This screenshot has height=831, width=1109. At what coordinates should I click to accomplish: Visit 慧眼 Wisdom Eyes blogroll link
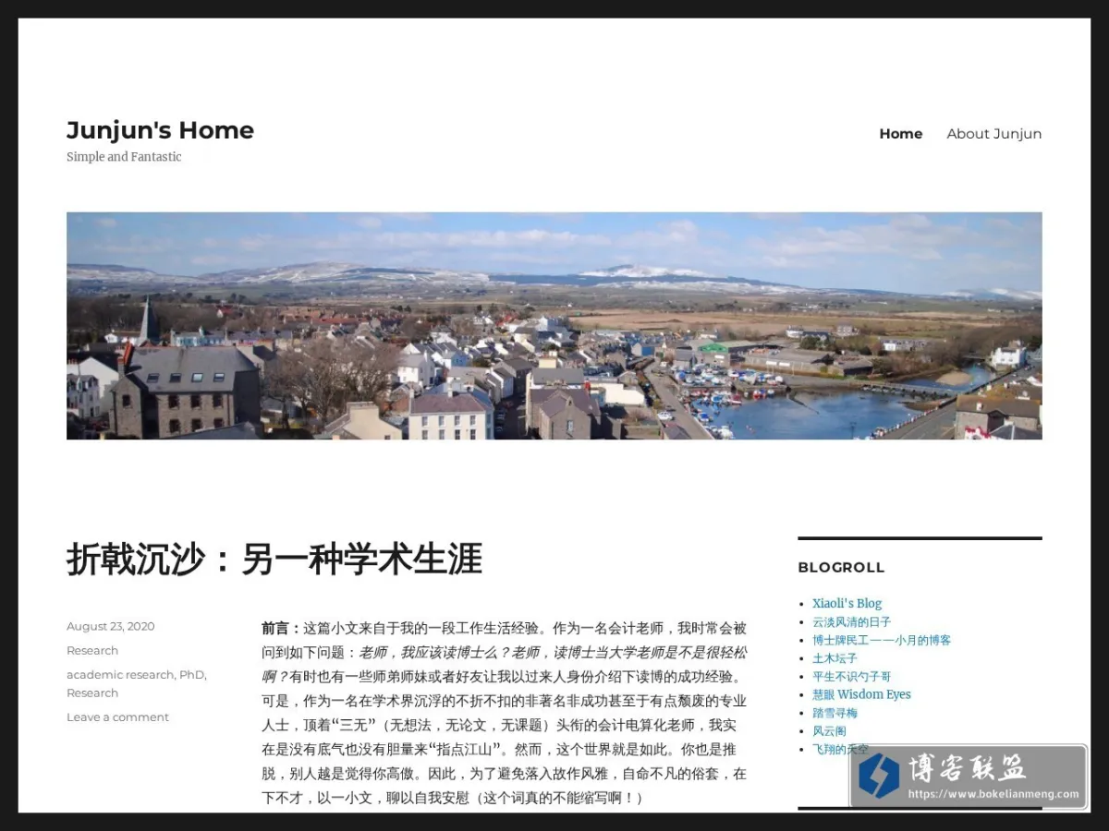coord(861,694)
